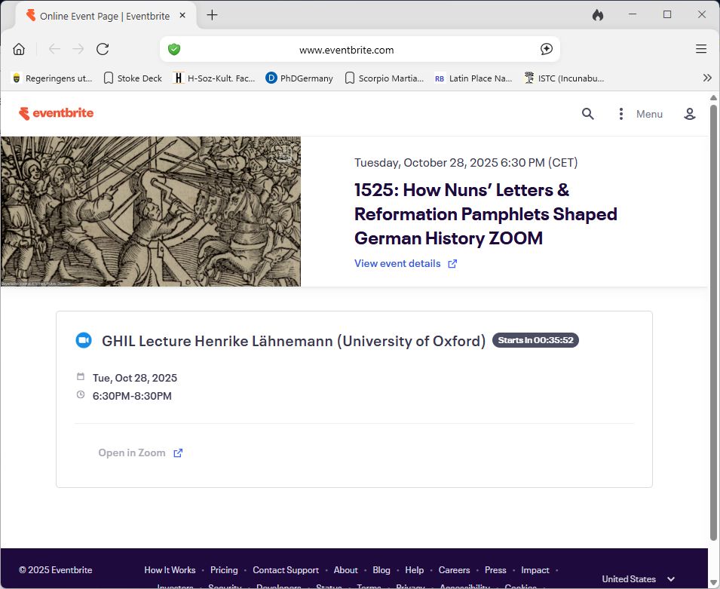Image resolution: width=720 pixels, height=589 pixels.
Task: Click the Eventbrite logo in the header
Action: click(56, 113)
